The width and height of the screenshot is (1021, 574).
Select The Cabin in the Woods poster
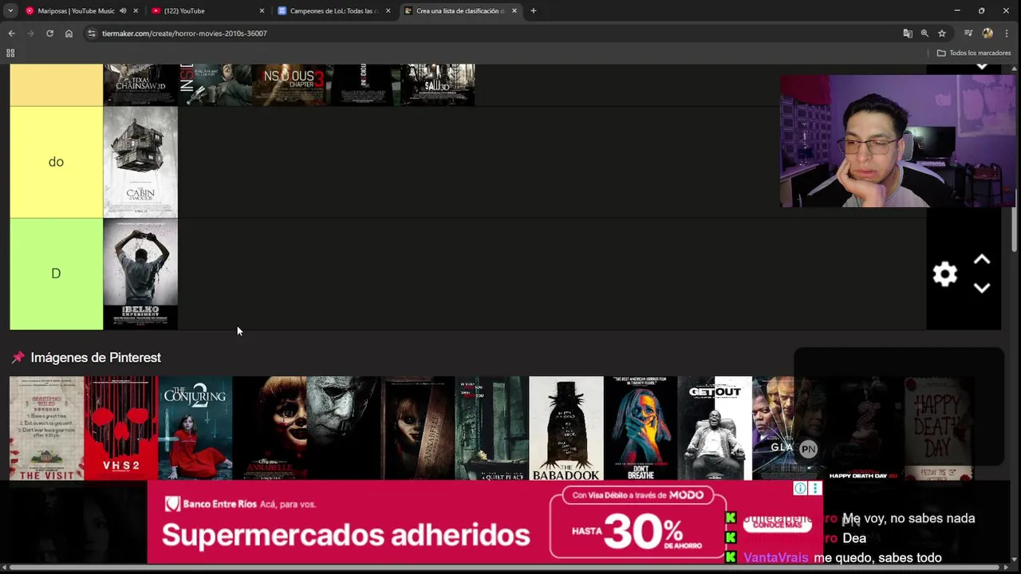[140, 162]
